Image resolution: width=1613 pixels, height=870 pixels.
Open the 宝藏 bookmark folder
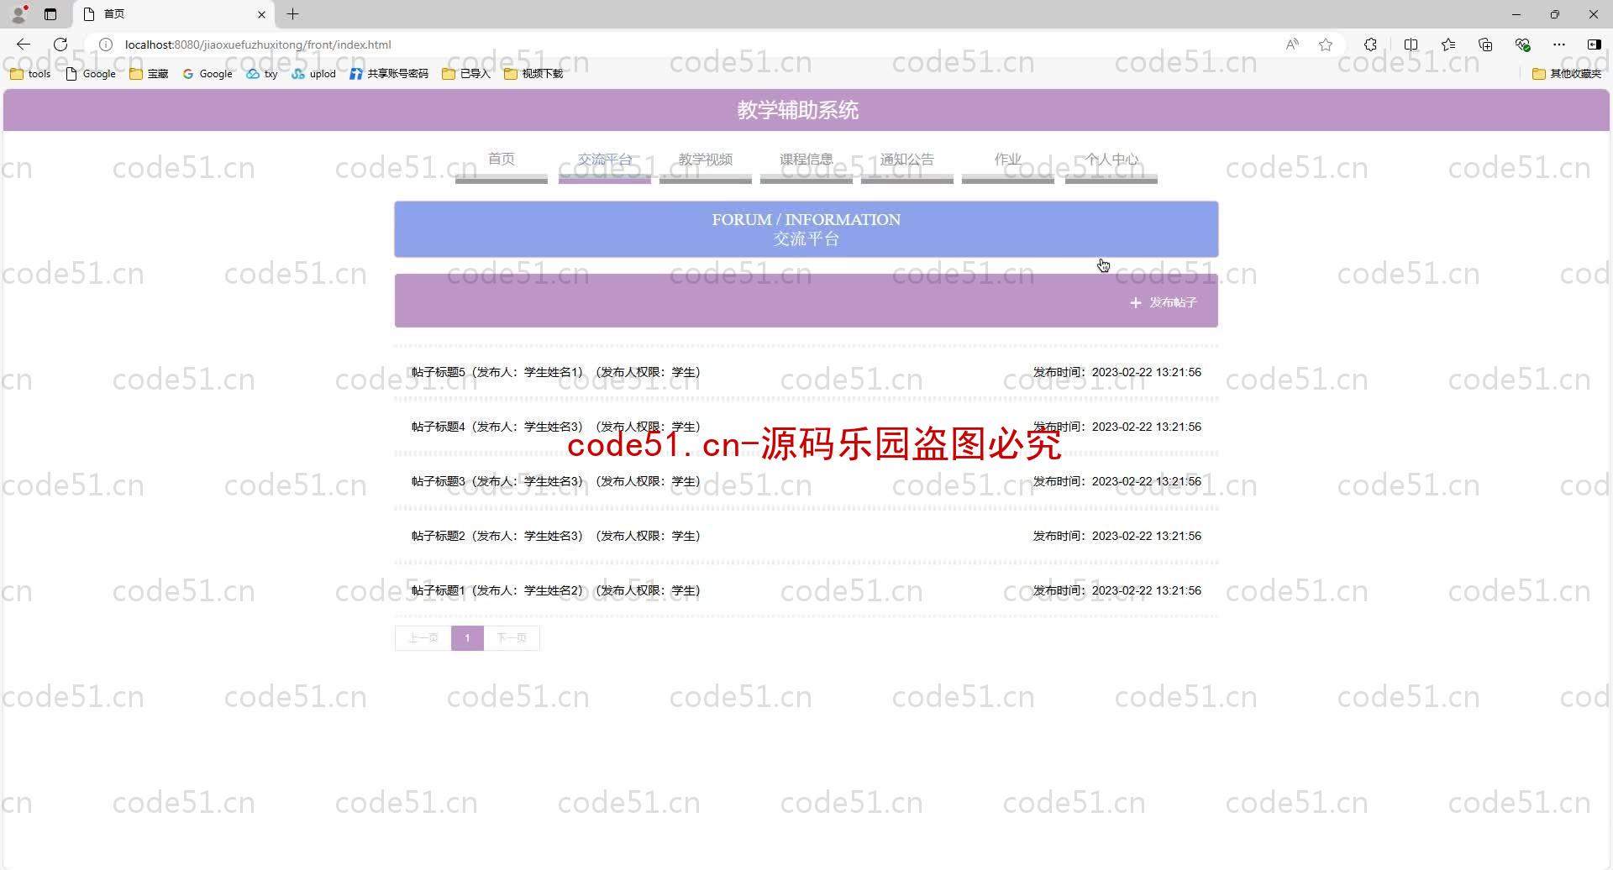(x=149, y=74)
